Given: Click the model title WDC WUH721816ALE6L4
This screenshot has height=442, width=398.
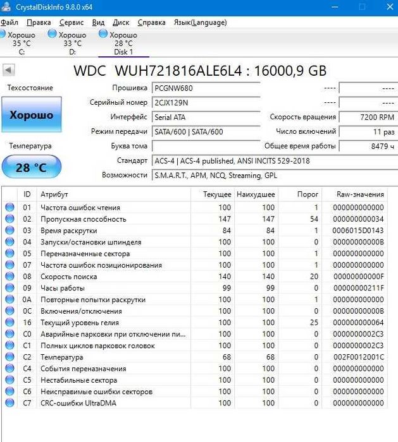Looking at the screenshot, I should 158,71.
